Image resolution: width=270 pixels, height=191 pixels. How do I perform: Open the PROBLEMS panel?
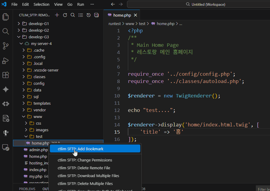click(27, 189)
